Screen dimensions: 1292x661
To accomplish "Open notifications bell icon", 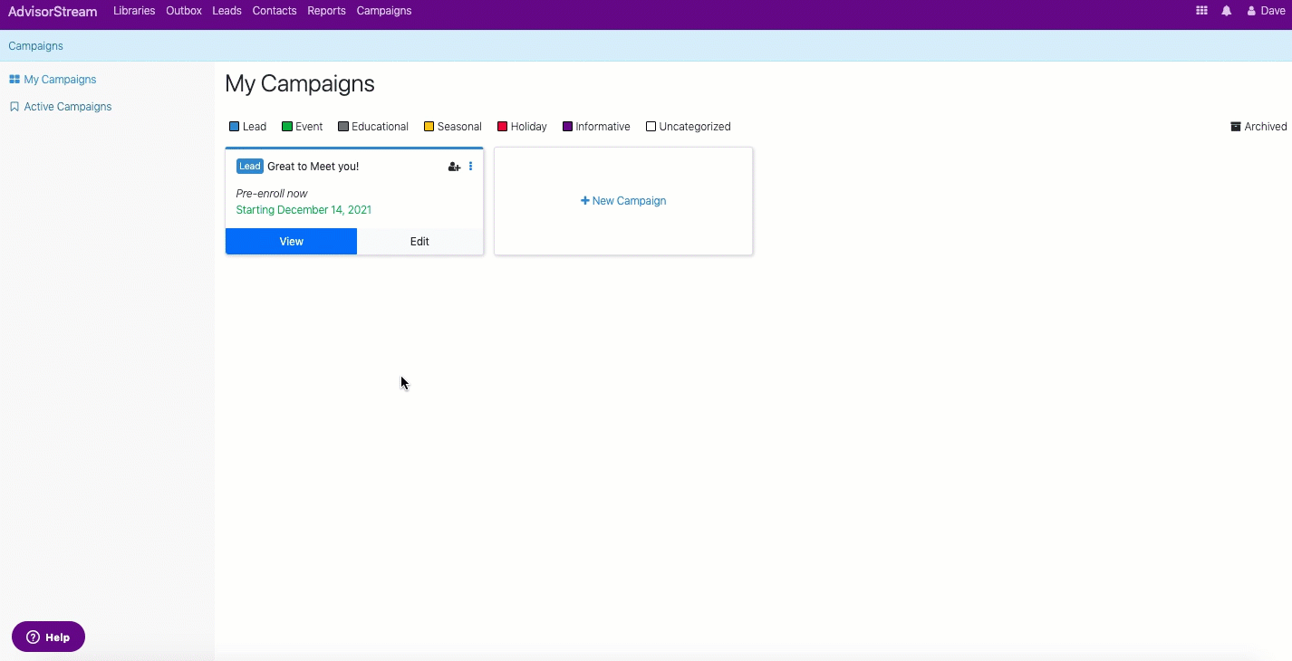I will (x=1227, y=11).
